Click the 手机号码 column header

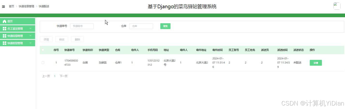click(153, 50)
